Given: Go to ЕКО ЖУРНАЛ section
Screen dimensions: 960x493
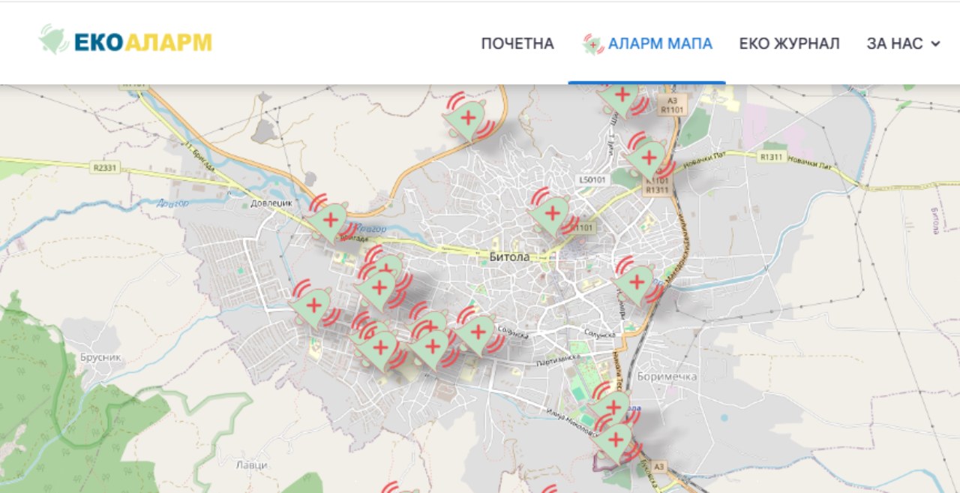Looking at the screenshot, I should pyautogui.click(x=789, y=44).
